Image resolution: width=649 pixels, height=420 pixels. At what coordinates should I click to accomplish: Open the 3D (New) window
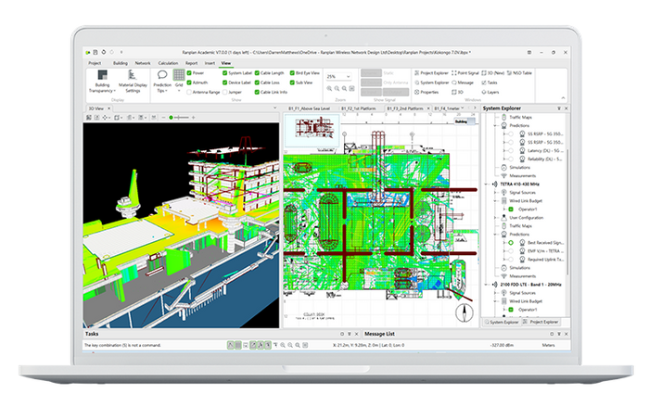pyautogui.click(x=493, y=73)
